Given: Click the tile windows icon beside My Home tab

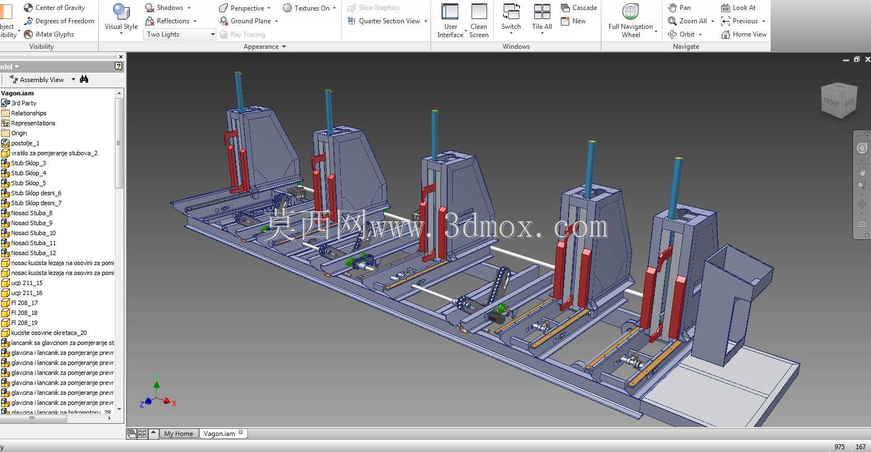Looking at the screenshot, I should tap(142, 434).
